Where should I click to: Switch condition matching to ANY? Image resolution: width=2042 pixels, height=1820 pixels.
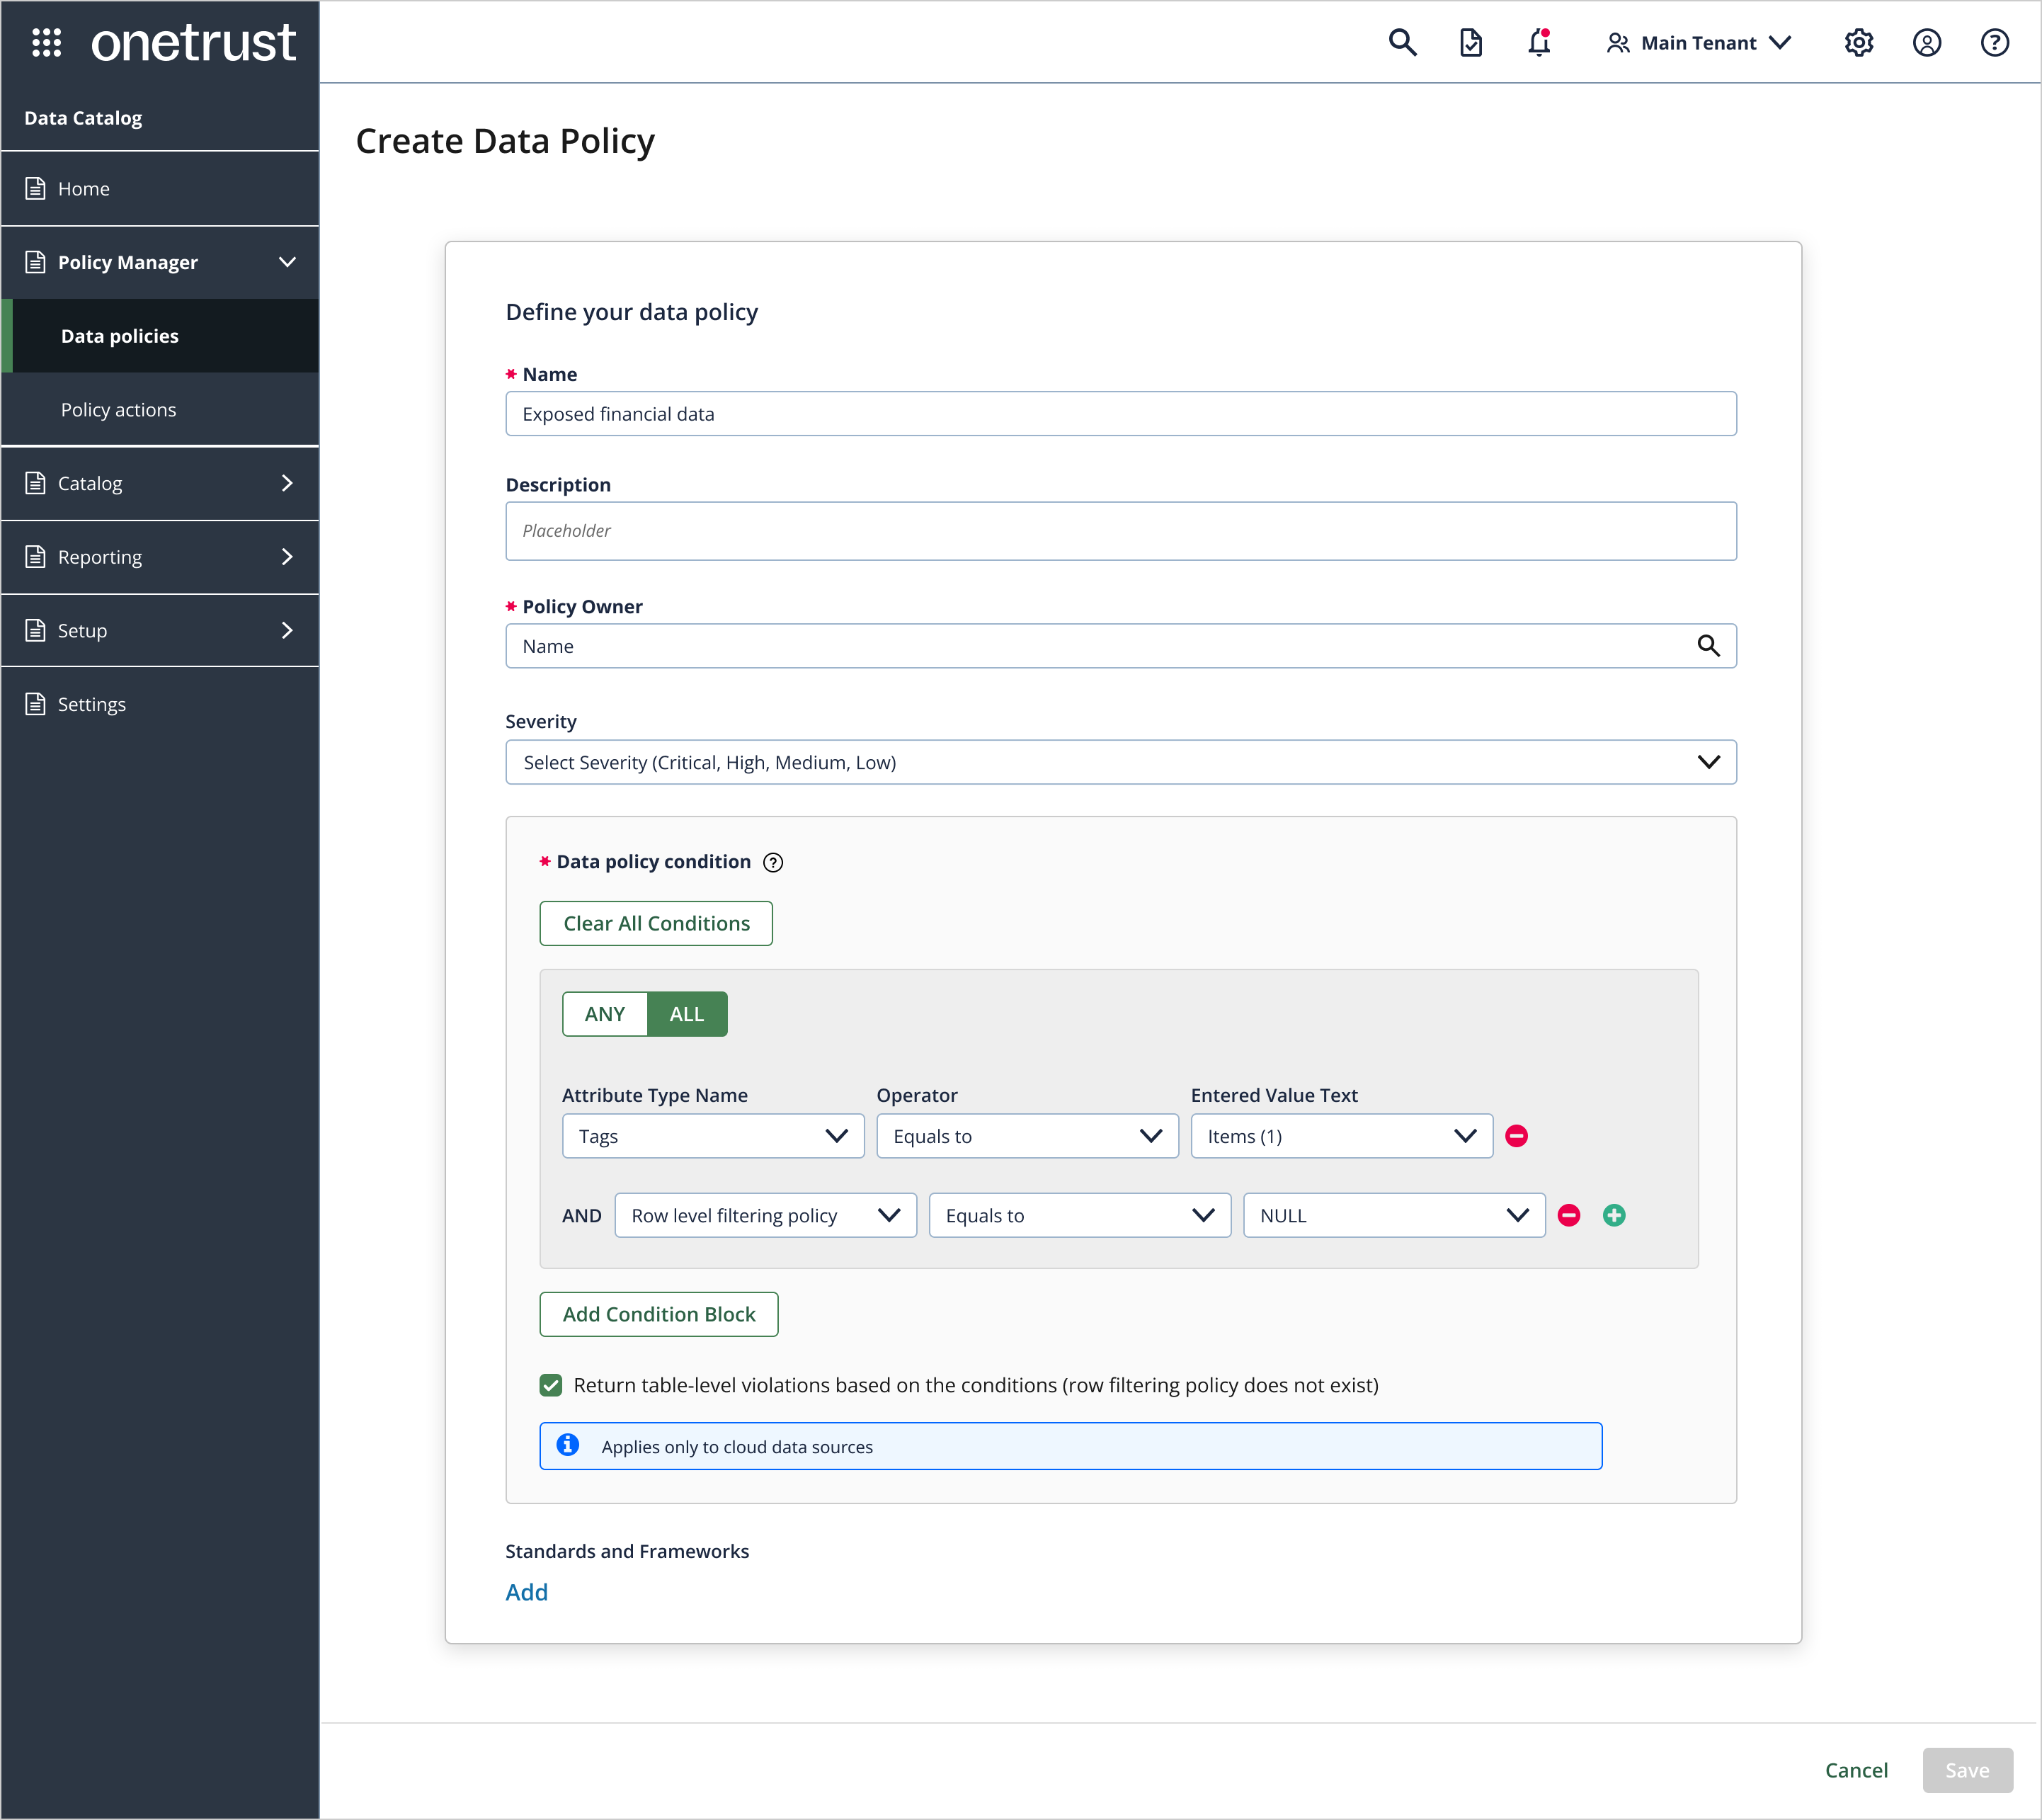pyautogui.click(x=604, y=1013)
